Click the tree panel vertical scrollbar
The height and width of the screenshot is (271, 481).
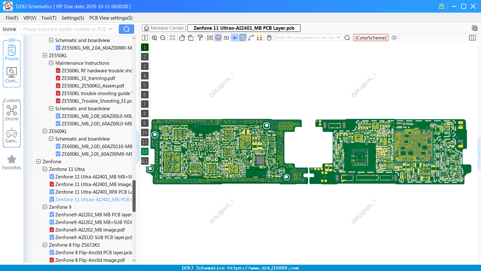134,196
